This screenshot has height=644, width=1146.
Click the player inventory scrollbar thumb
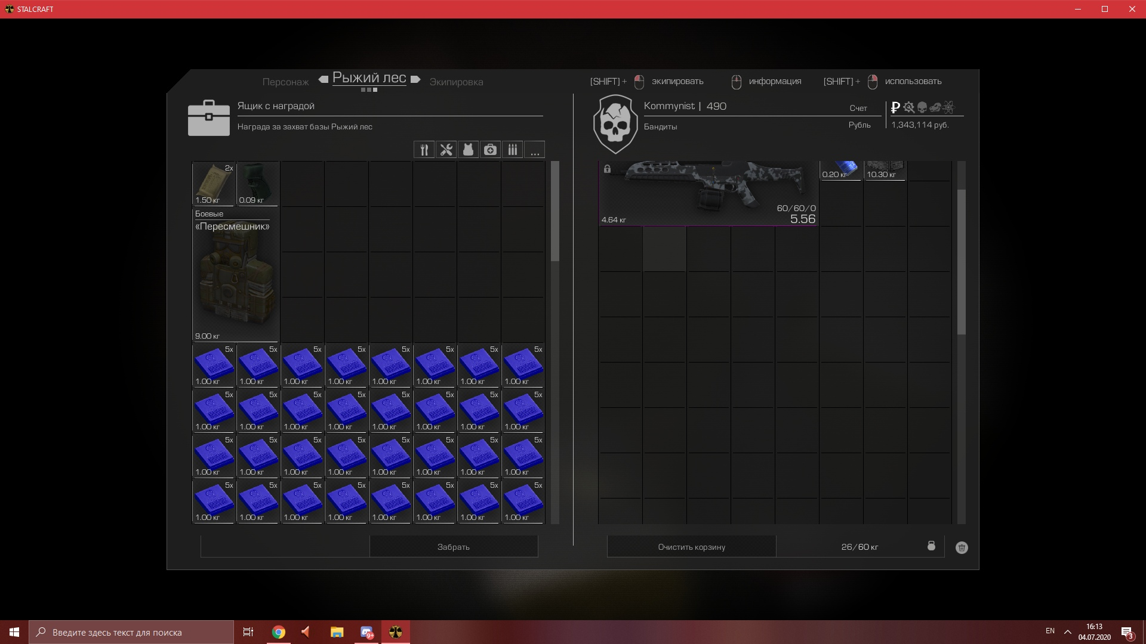[x=961, y=262]
